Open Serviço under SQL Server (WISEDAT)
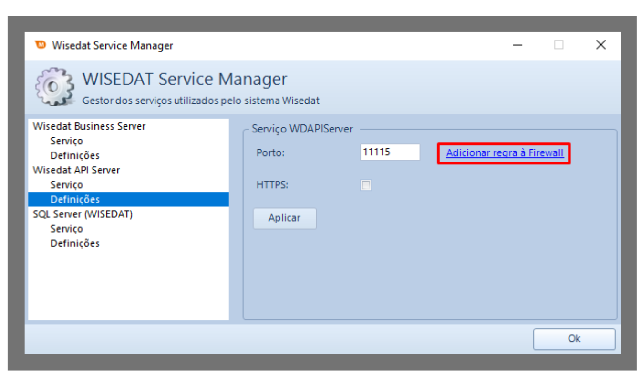 pyautogui.click(x=66, y=229)
